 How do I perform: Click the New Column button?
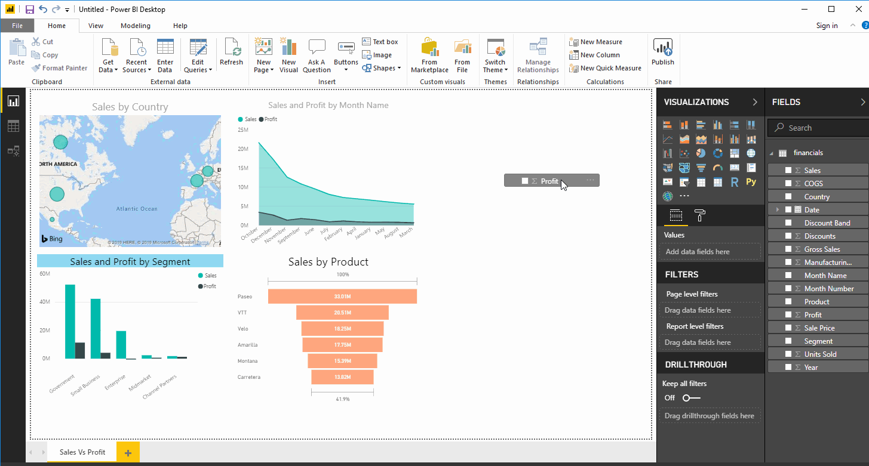[x=595, y=55]
